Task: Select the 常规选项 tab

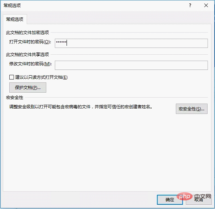Action: tap(15, 19)
